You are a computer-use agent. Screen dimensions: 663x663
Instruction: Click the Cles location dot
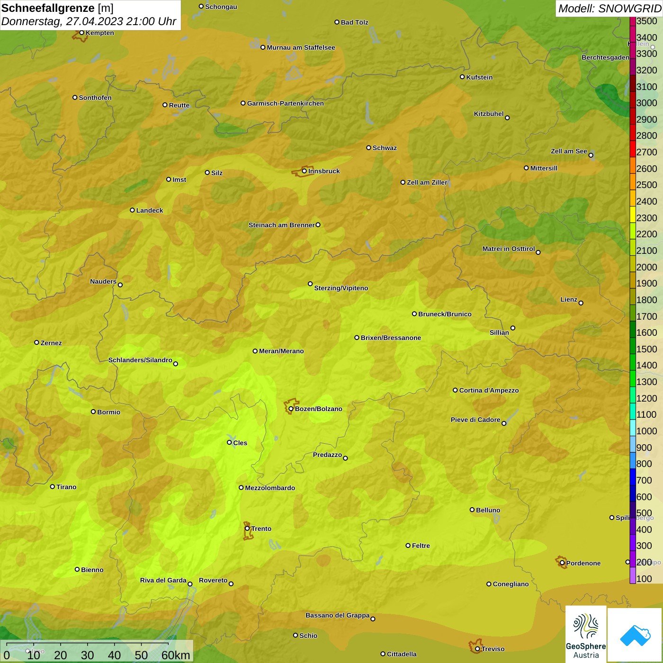click(229, 442)
